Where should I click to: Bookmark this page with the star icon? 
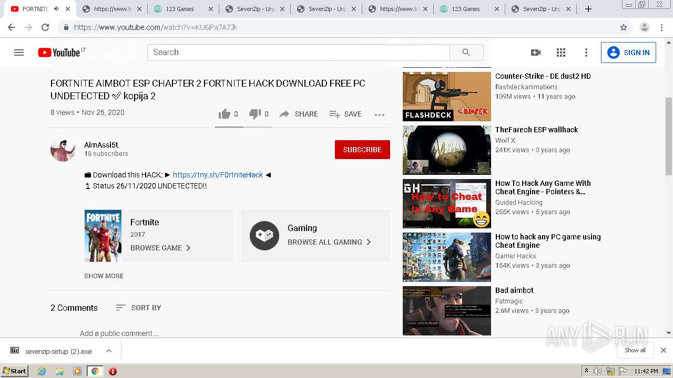624,27
